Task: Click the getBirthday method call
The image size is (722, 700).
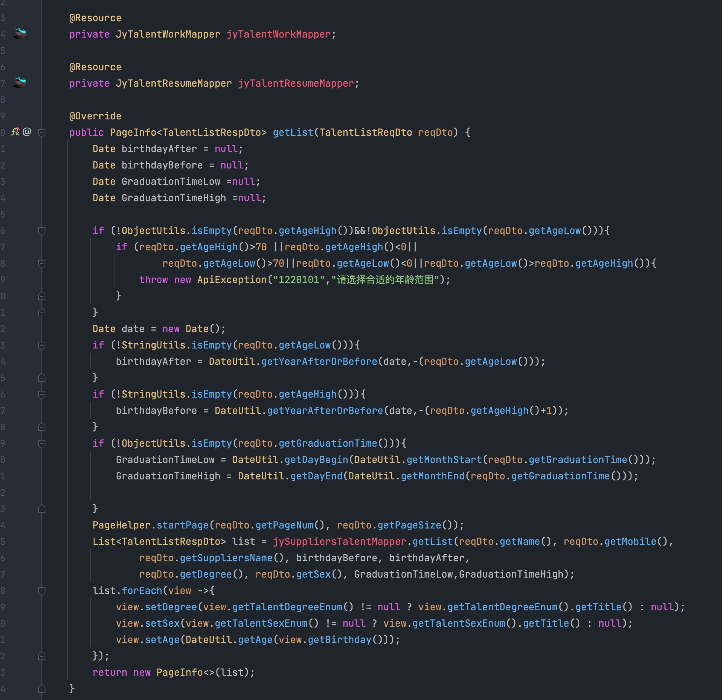Action: (x=339, y=640)
